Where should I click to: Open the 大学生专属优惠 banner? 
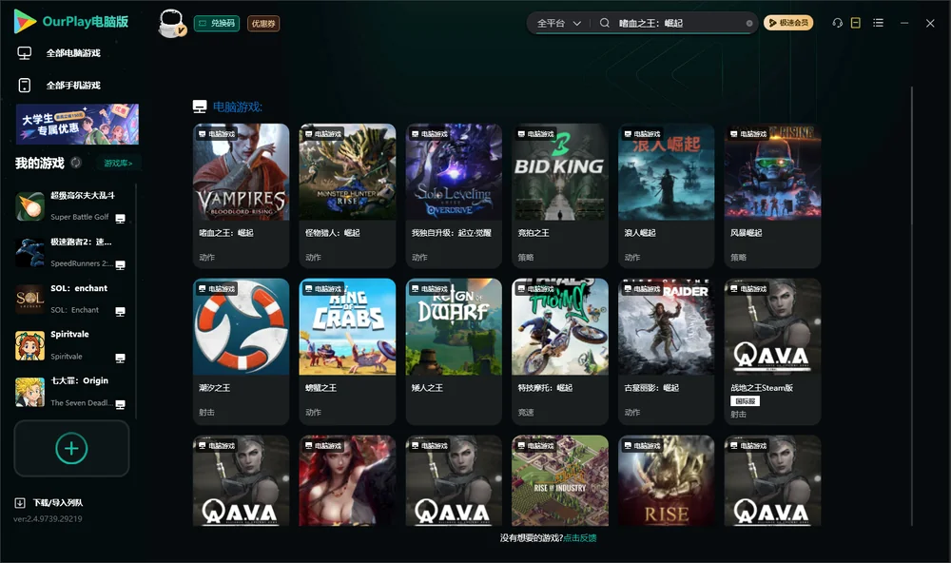77,124
